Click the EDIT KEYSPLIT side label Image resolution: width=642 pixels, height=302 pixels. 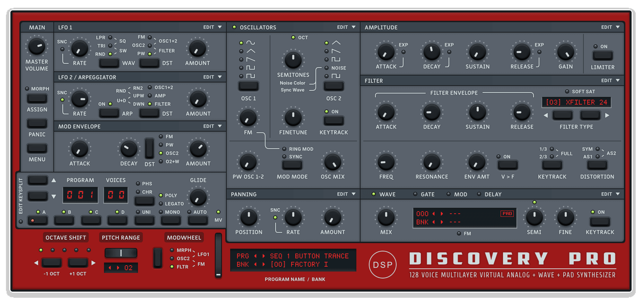point(20,196)
